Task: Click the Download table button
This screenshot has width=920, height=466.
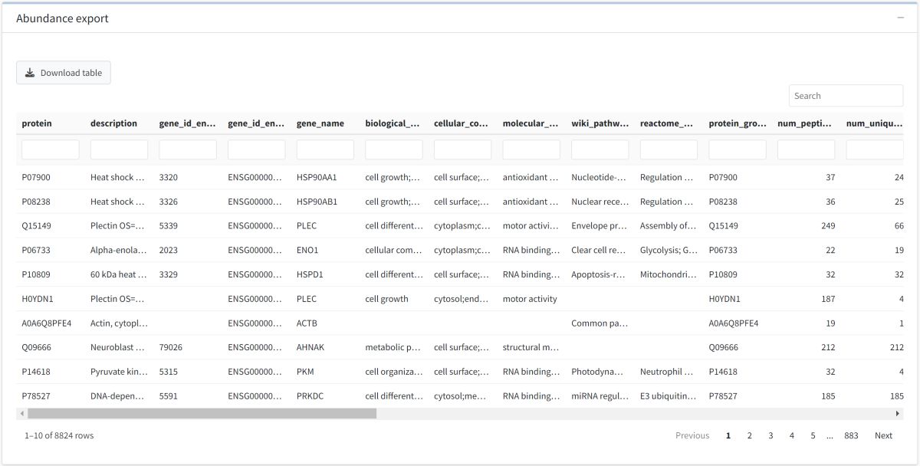Action: [x=64, y=73]
